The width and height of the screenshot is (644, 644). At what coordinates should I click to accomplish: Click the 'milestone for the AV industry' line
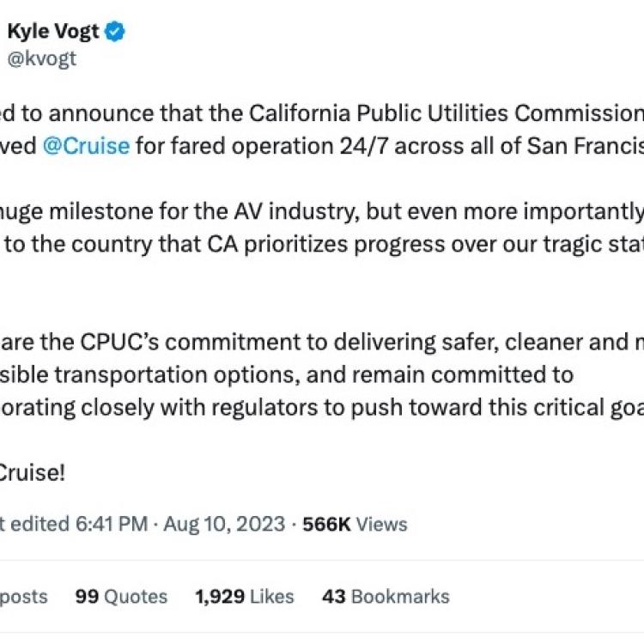(322, 212)
